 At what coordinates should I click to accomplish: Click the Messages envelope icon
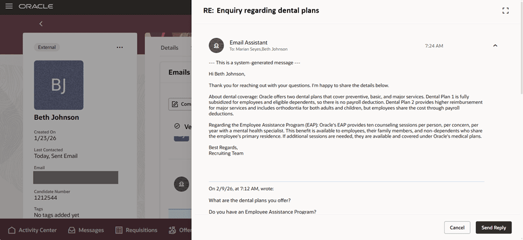pos(71,230)
